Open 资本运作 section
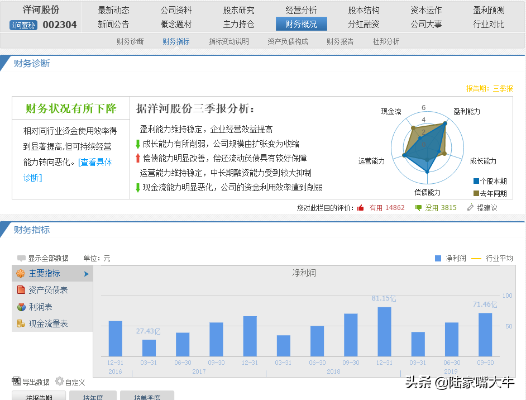Image resolution: width=526 pixels, height=400 pixels. click(427, 11)
